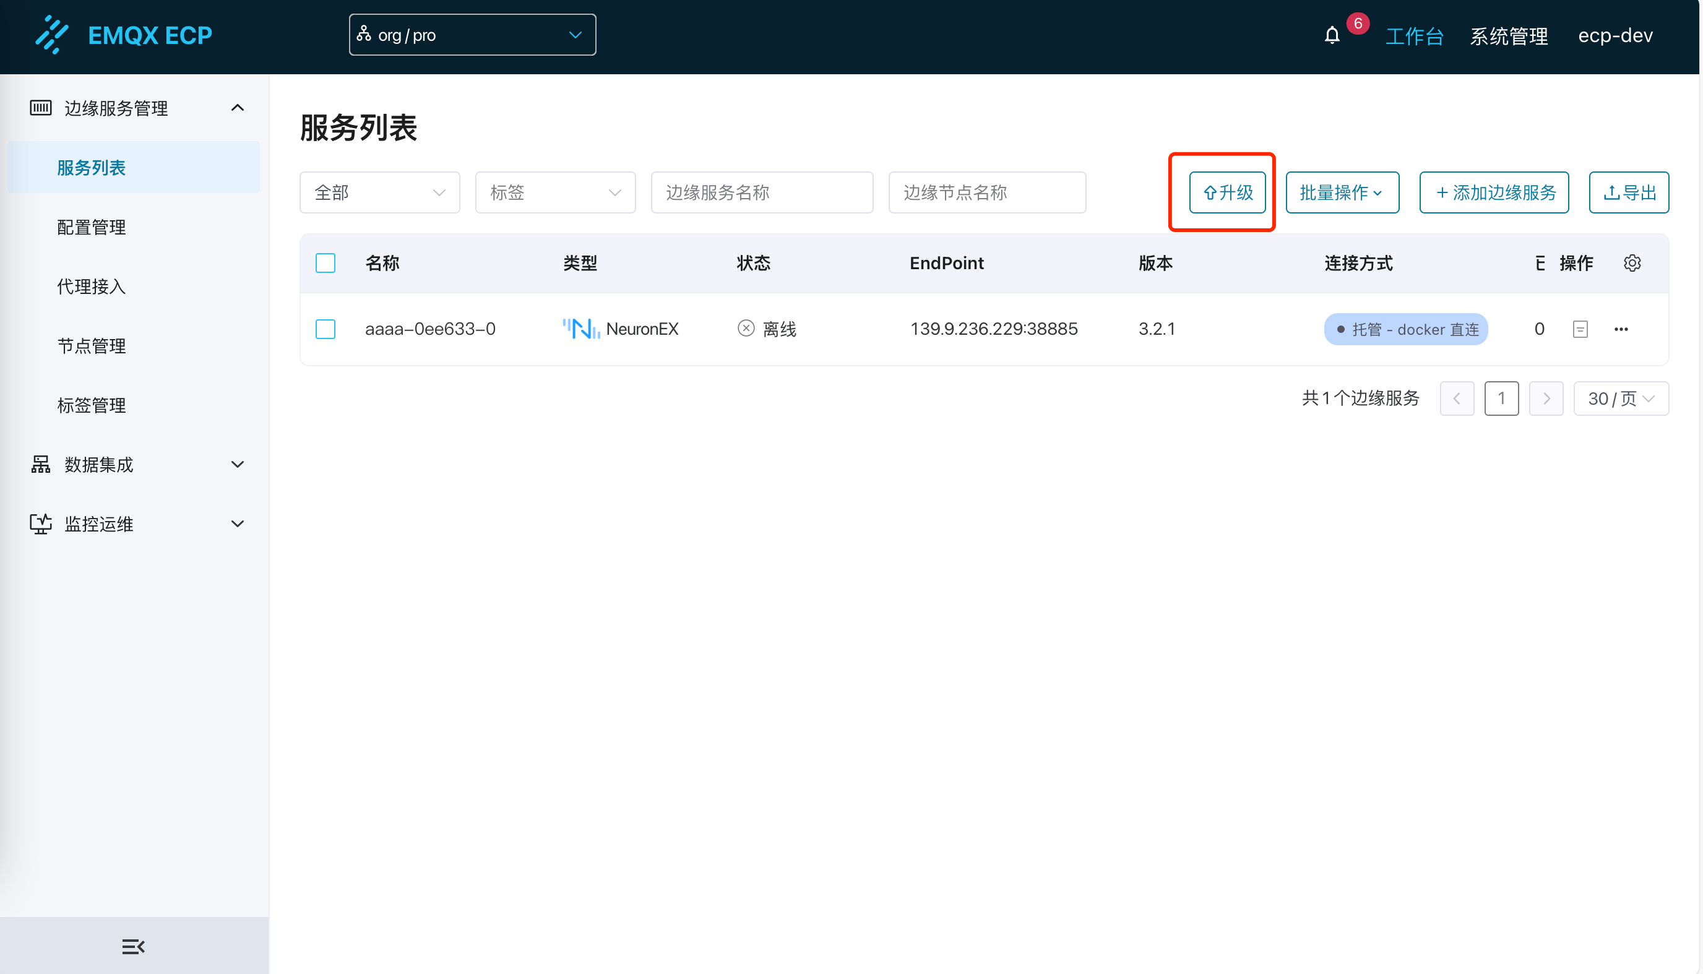
Task: Open the row's more actions ellipsis
Action: 1621,329
